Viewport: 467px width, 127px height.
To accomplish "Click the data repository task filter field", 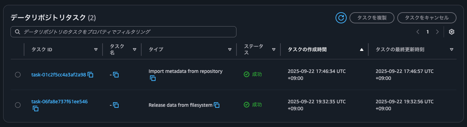I will pos(123,32).
